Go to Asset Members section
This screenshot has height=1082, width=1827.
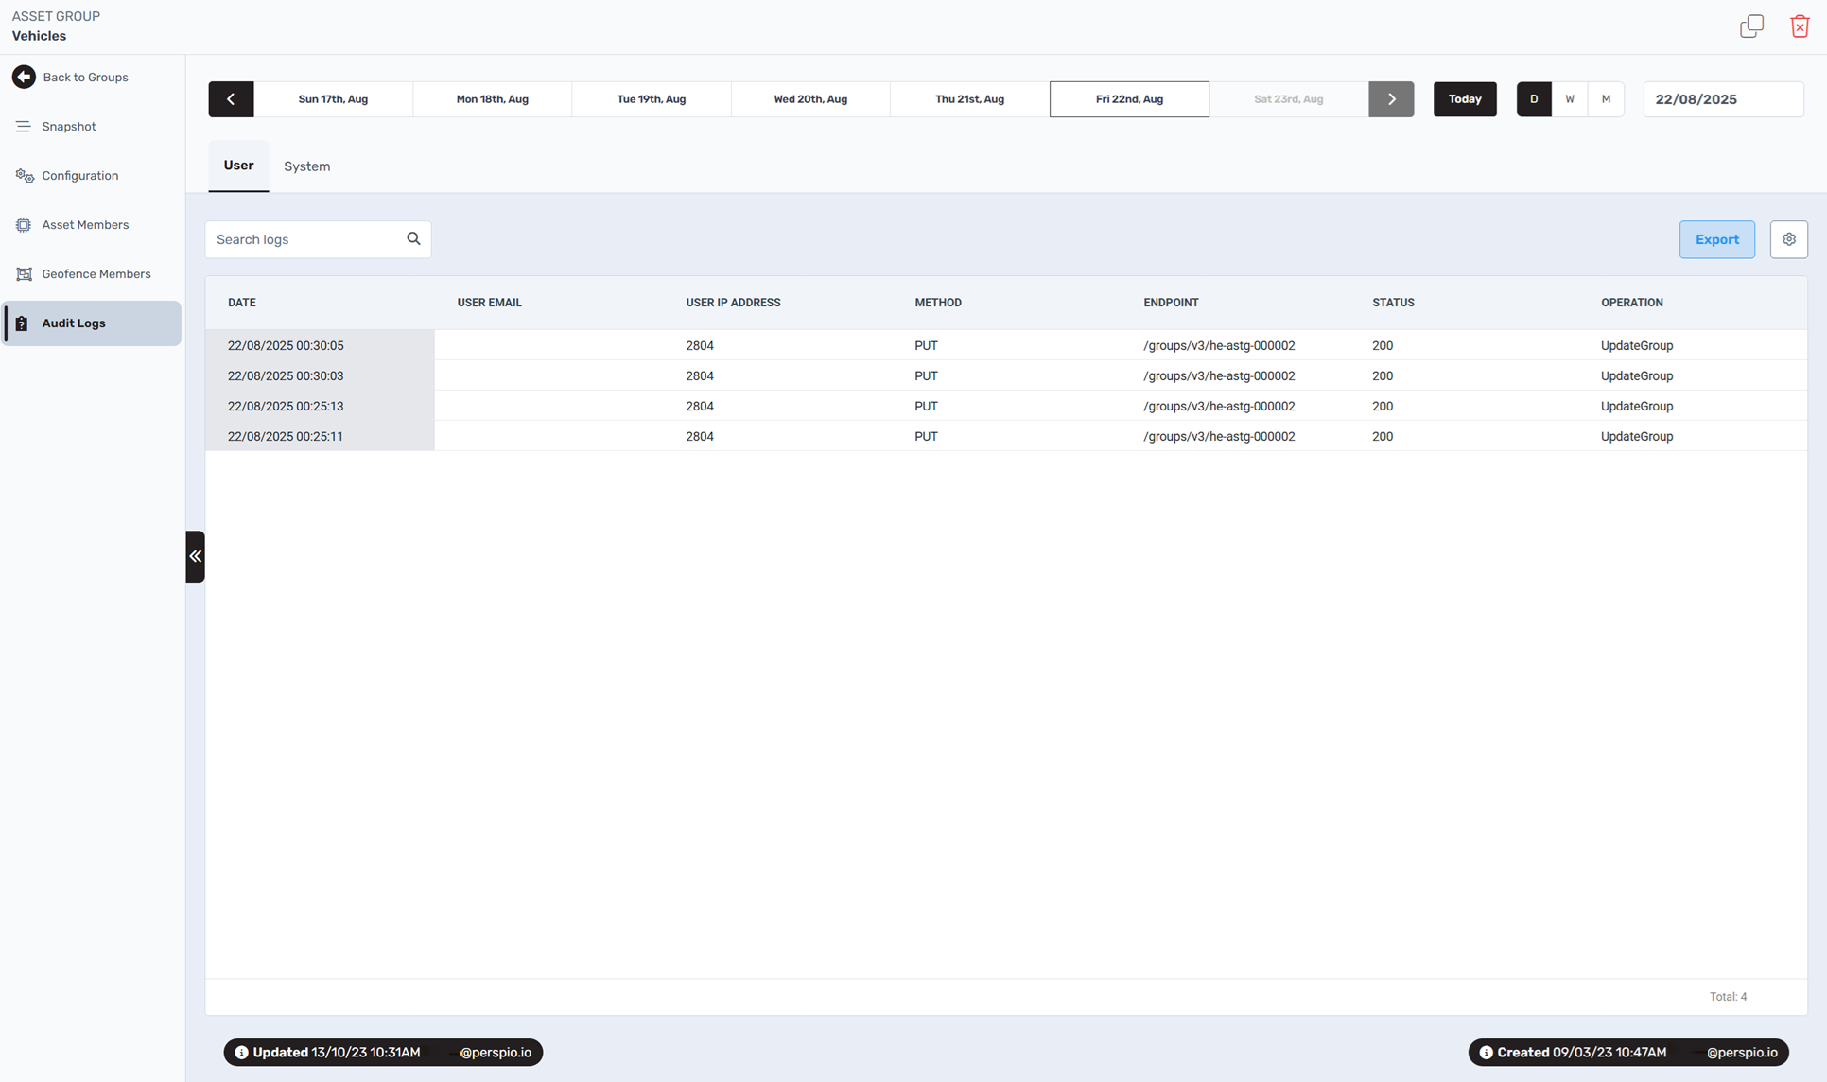tap(92, 224)
